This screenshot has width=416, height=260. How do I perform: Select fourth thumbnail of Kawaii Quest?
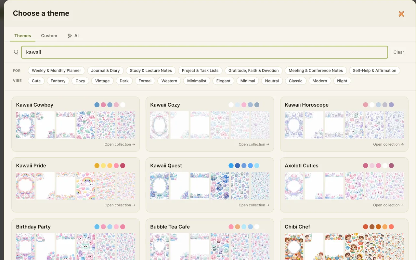(220, 186)
